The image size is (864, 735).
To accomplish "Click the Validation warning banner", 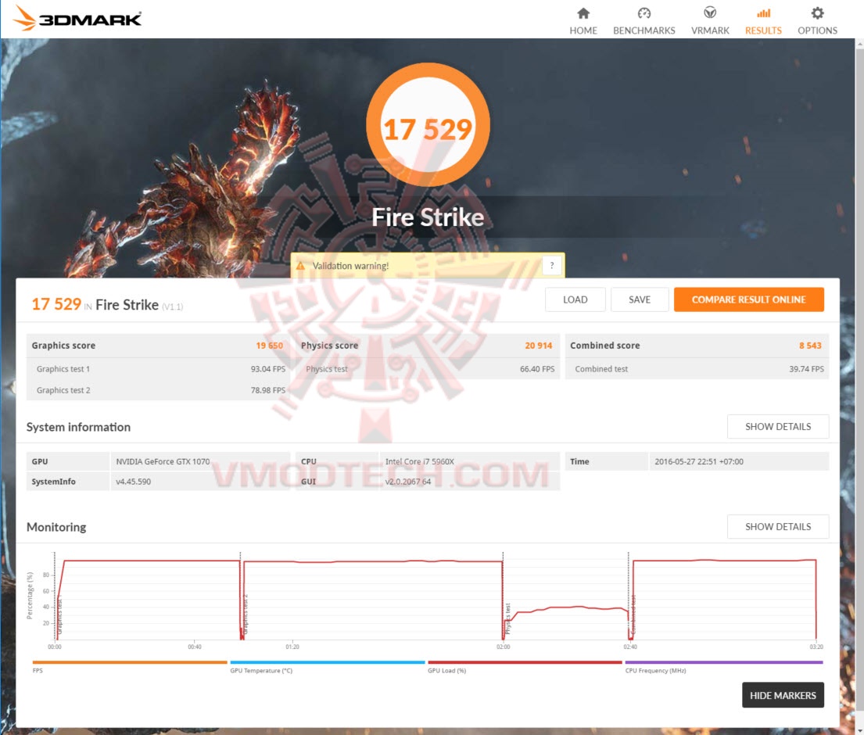I will point(428,266).
